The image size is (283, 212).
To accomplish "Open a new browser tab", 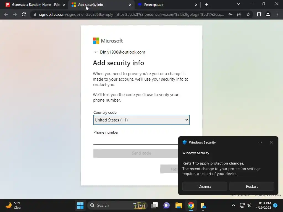I will 207,5.
